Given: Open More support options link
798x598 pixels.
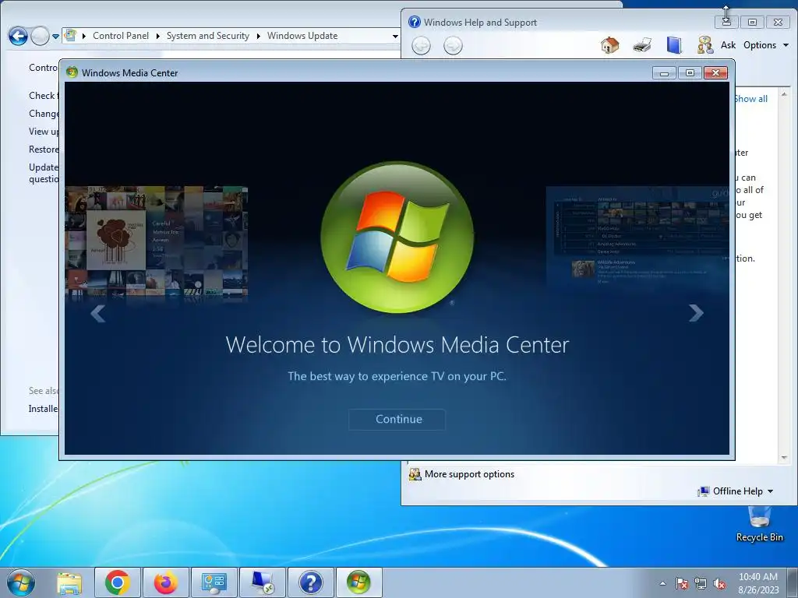Looking at the screenshot, I should 469,474.
